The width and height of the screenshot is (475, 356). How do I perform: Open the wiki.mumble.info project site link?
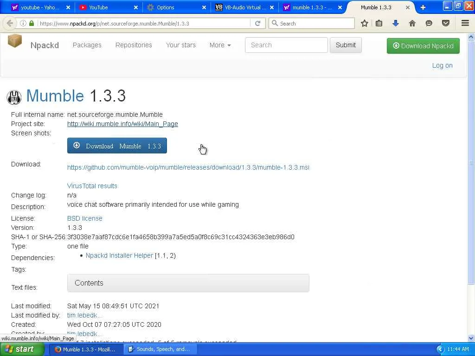coord(122,124)
